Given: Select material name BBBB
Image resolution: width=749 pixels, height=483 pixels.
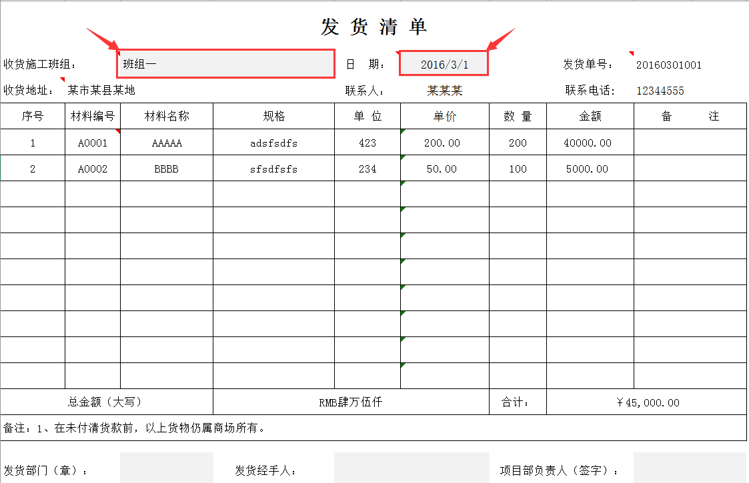Looking at the screenshot, I should point(167,168).
